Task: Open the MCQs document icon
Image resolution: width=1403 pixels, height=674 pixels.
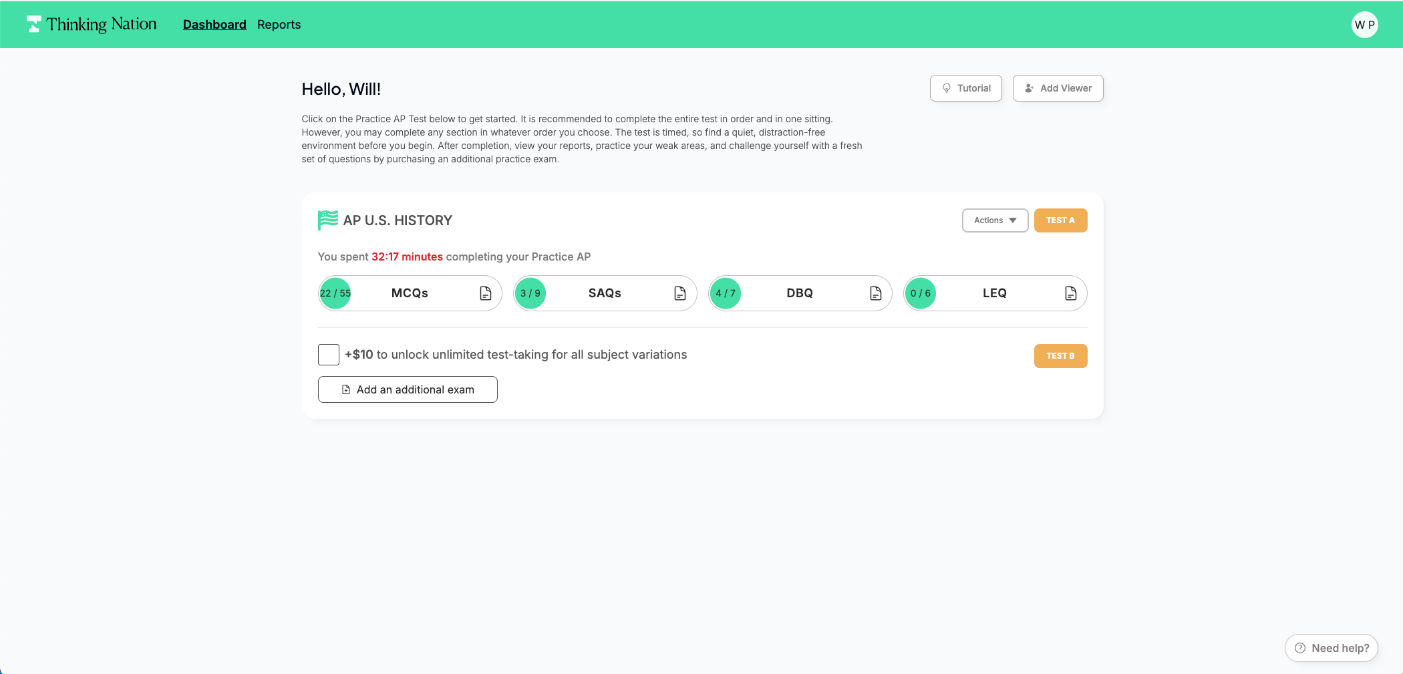Action: (x=486, y=293)
